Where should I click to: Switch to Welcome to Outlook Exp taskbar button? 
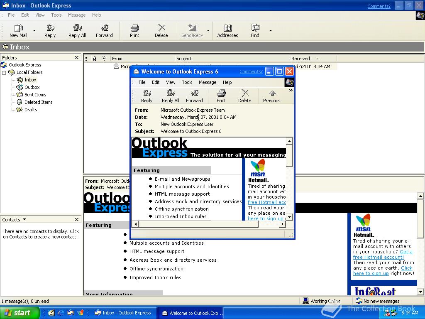pos(191,313)
